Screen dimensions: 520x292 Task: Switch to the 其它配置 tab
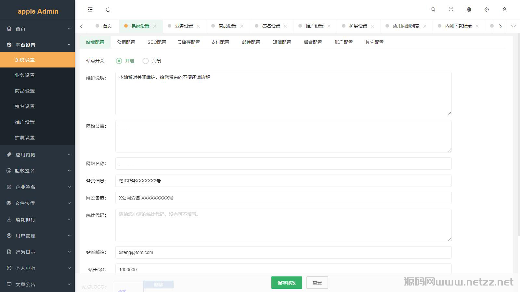click(374, 42)
